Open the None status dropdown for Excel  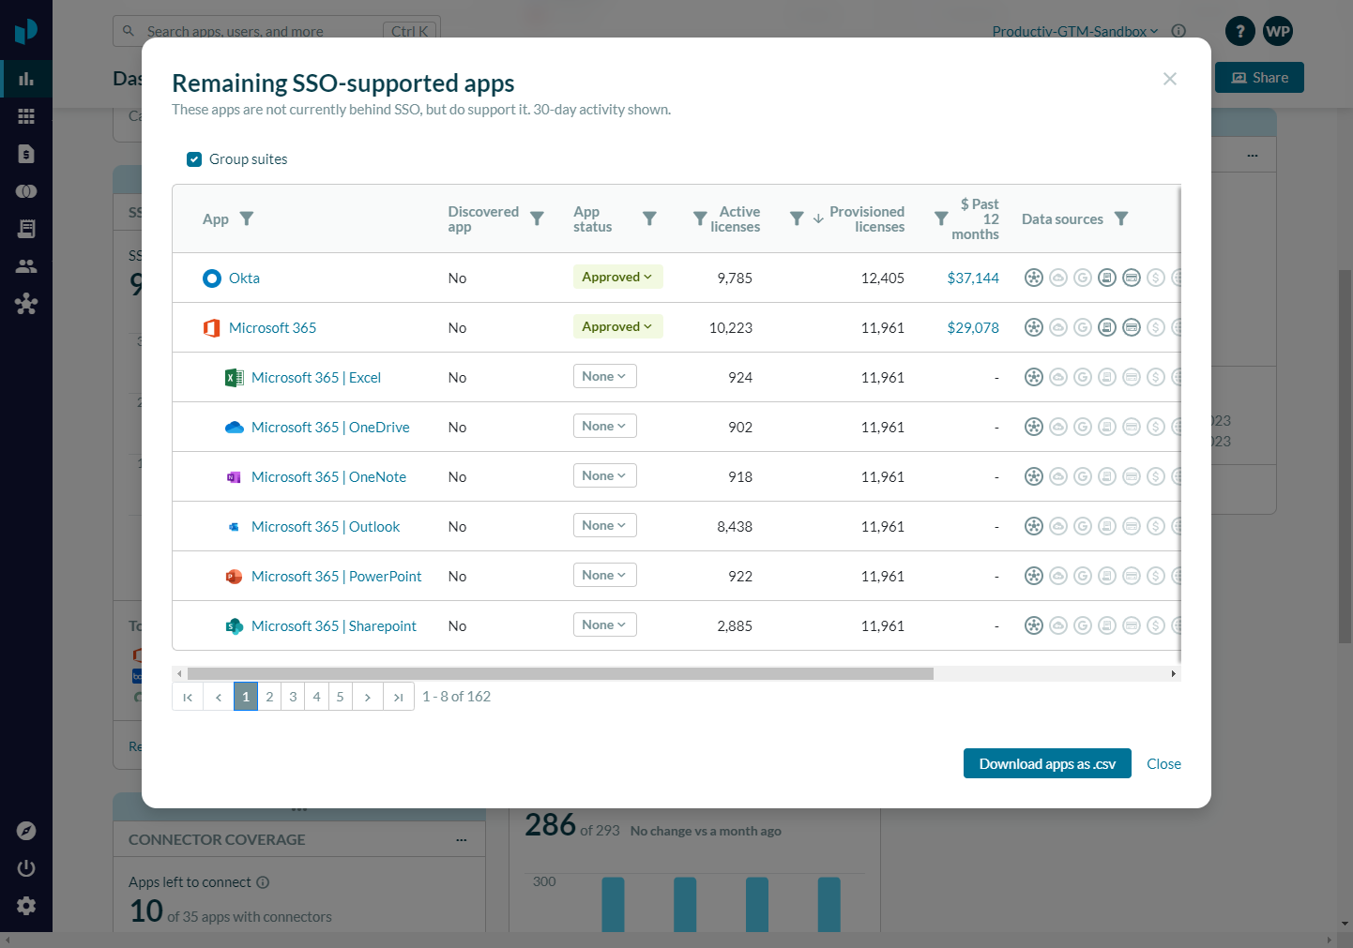click(605, 376)
